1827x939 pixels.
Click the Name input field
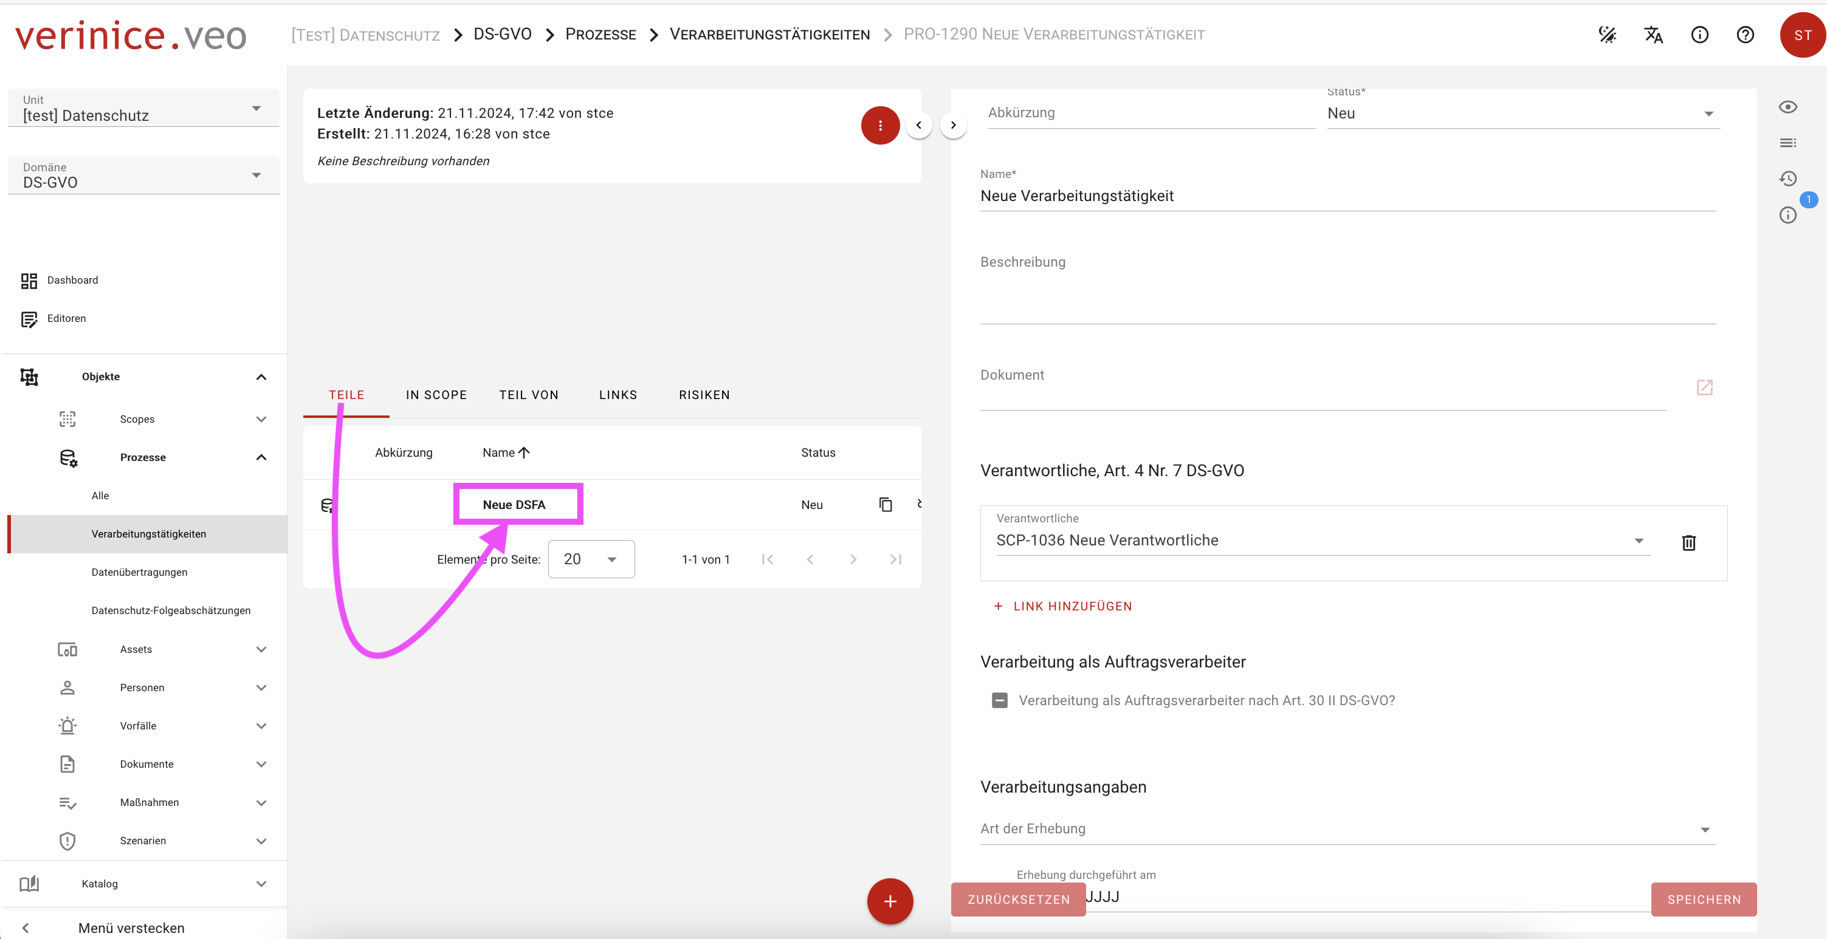tap(1346, 196)
